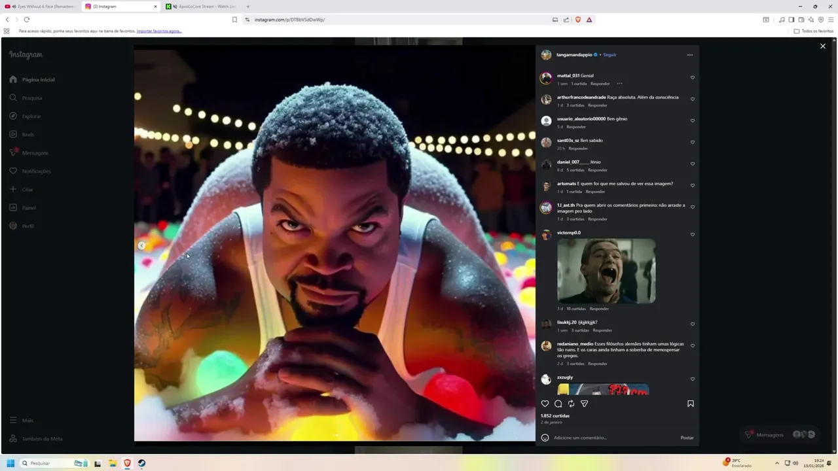The image size is (838, 471).
Task: Open Pesquisa in the Instagram sidebar
Action: (26, 97)
